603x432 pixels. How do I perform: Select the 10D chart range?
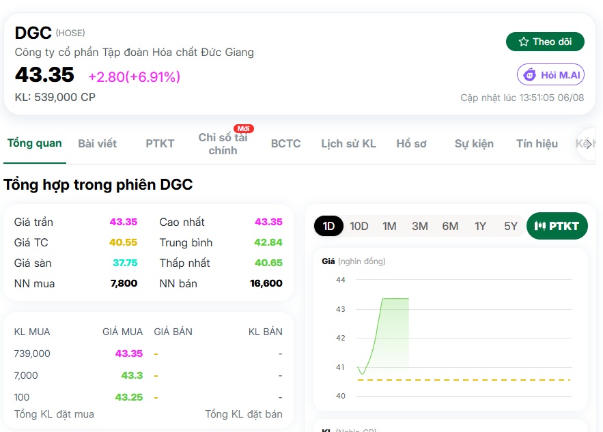(x=359, y=226)
